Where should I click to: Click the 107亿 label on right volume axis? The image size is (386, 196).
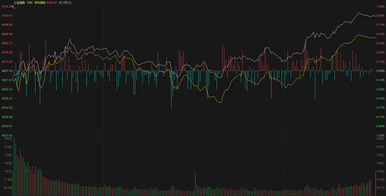coord(380,171)
